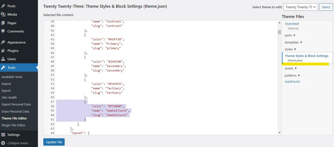Click the "ImakeITwork" name value

pos(116,111)
